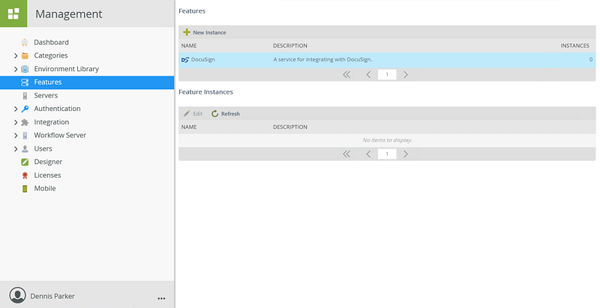
Task: Select Users in the navigation tree
Action: pos(43,148)
